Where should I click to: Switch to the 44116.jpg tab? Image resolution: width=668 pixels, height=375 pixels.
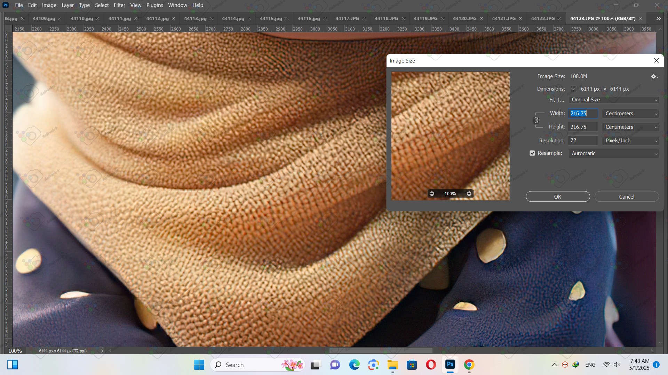tap(309, 18)
